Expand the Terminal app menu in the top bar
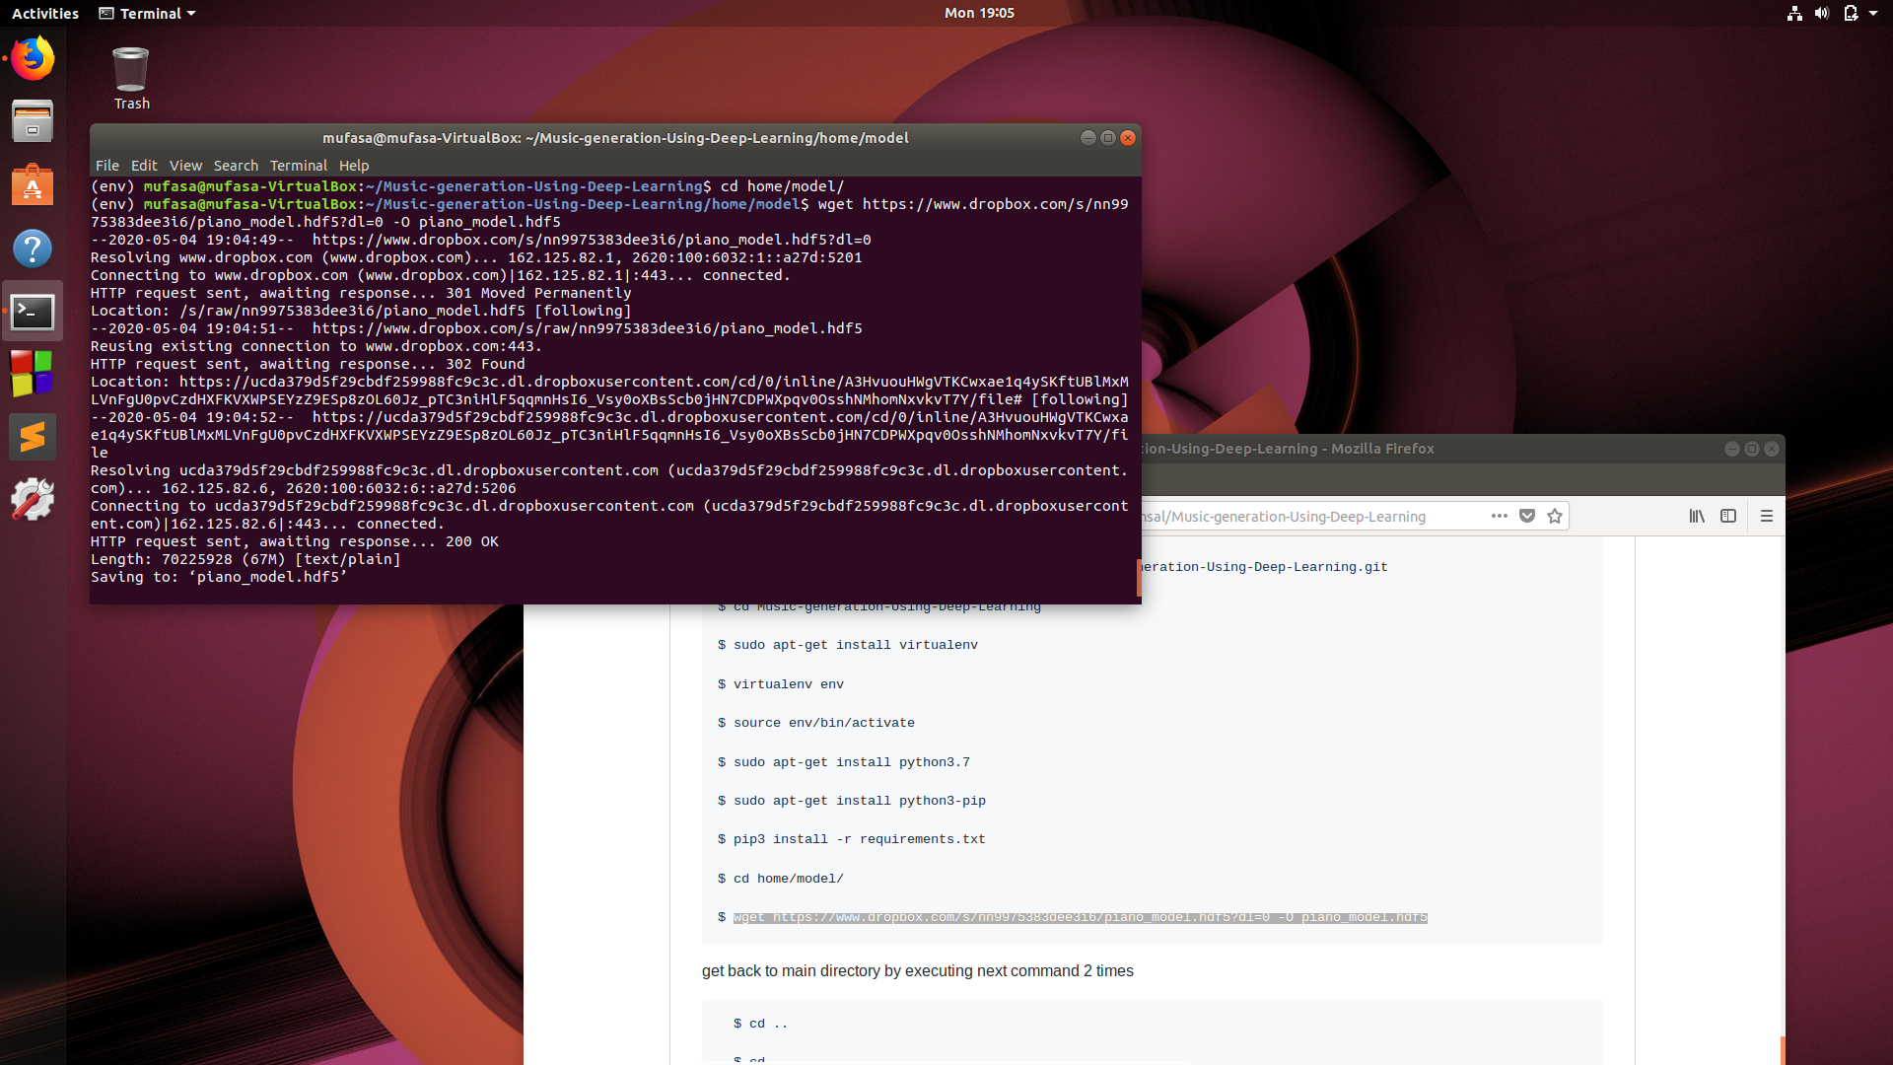The width and height of the screenshot is (1893, 1065). pyautogui.click(x=148, y=13)
